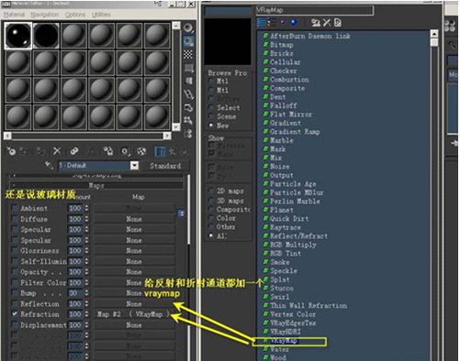Open the Utilities menu
460x361 pixels.
point(101,15)
